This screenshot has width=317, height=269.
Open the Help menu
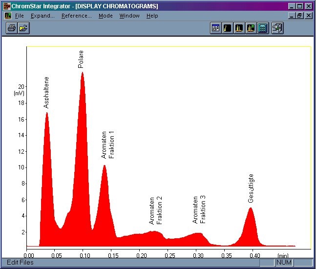point(152,16)
